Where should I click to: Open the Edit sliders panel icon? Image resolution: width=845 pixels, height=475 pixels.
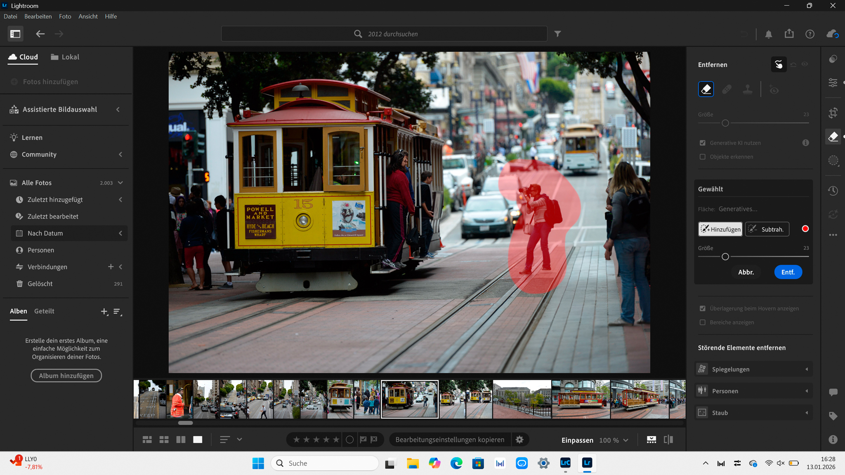pos(833,83)
